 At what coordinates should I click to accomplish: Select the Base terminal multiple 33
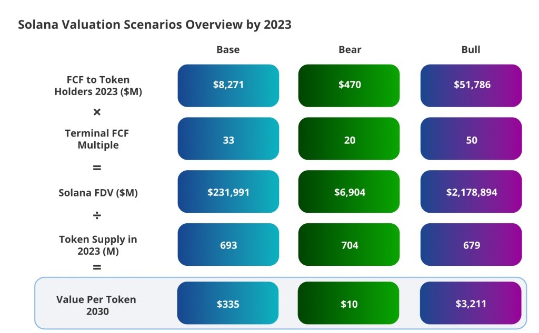(x=228, y=139)
